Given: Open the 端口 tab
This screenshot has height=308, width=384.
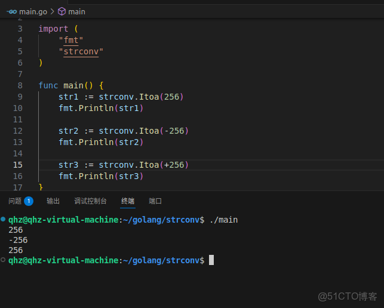Looking at the screenshot, I should click(155, 201).
